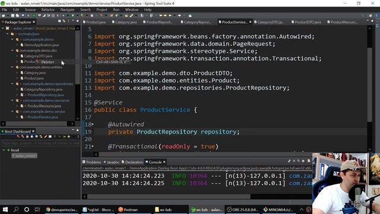Toggle Link with Editor in Package Explorer
Viewport: 380px width, 214px height.
64,21
